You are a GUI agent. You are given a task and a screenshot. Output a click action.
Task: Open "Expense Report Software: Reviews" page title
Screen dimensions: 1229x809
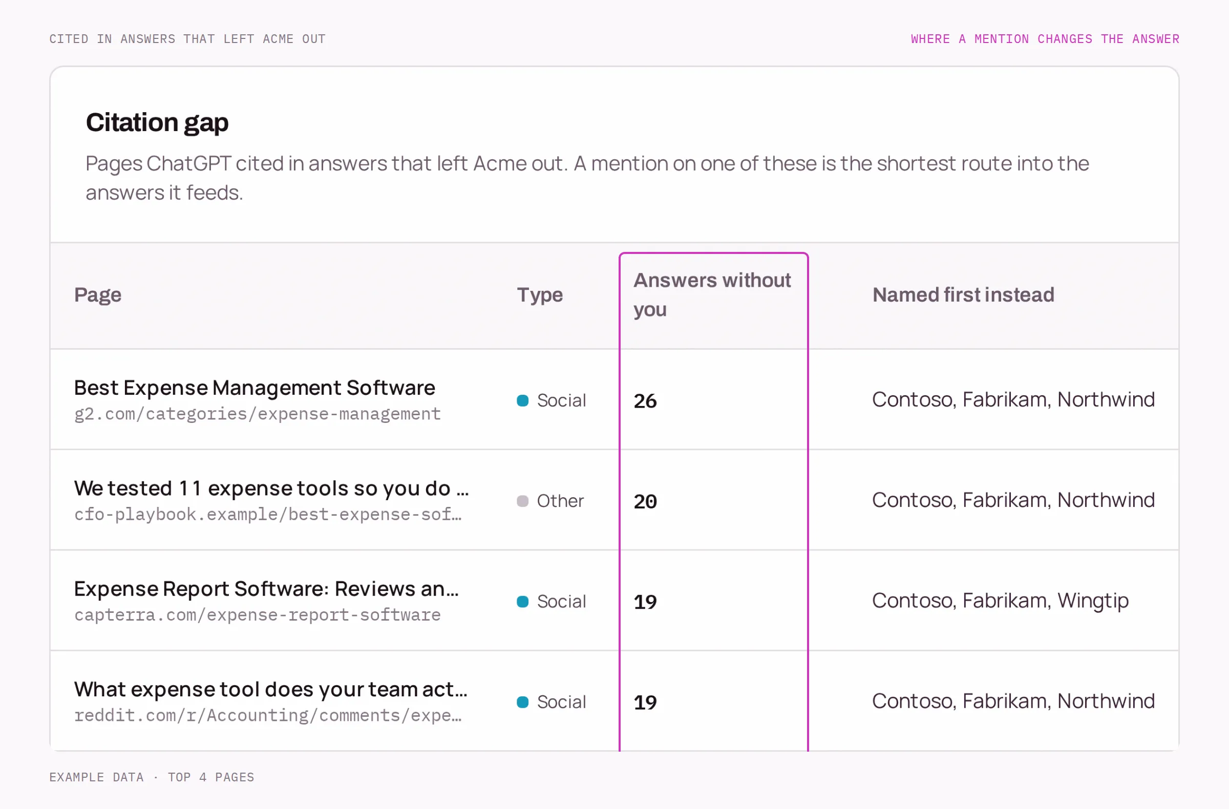(266, 588)
